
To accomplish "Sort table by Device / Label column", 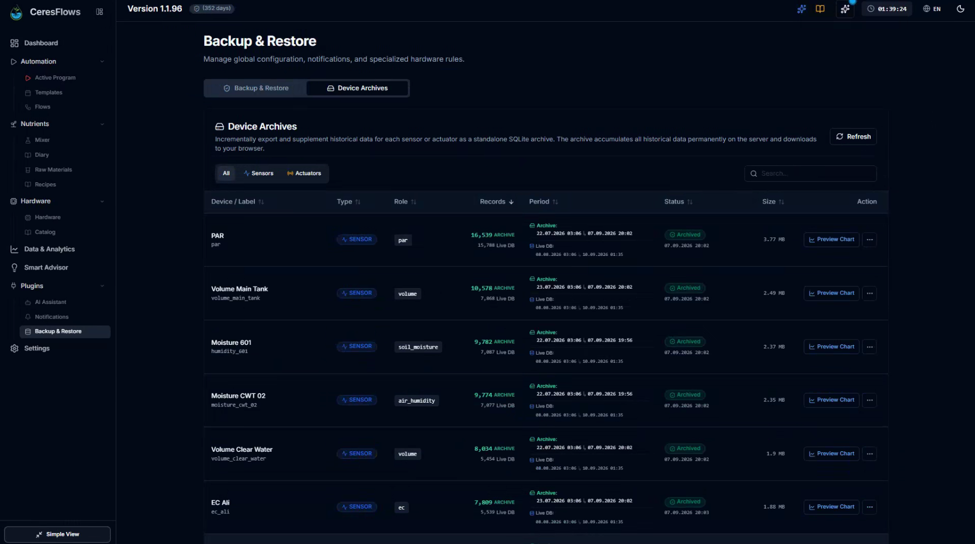I will click(x=237, y=202).
